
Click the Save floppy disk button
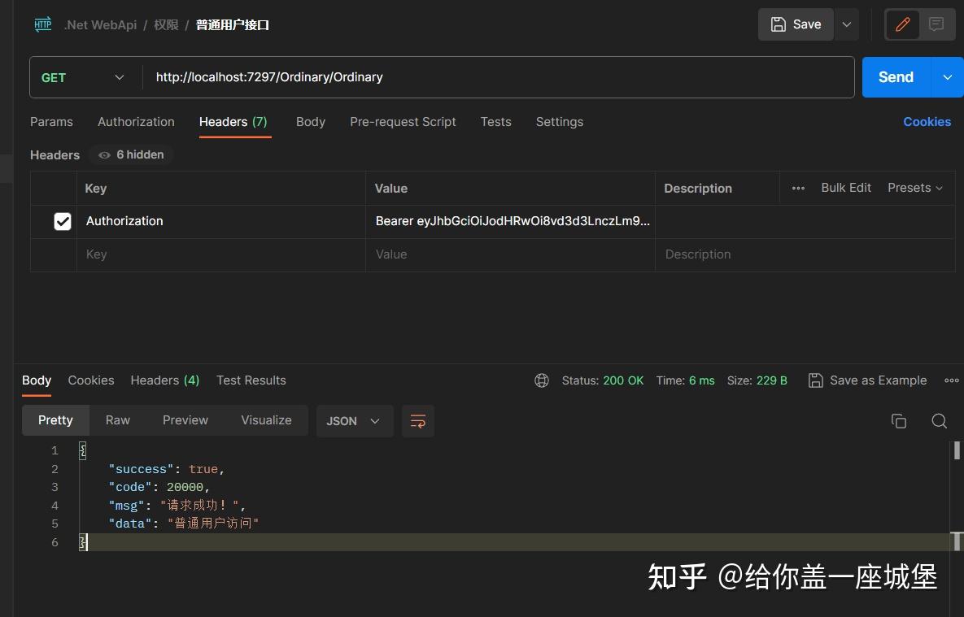click(796, 24)
